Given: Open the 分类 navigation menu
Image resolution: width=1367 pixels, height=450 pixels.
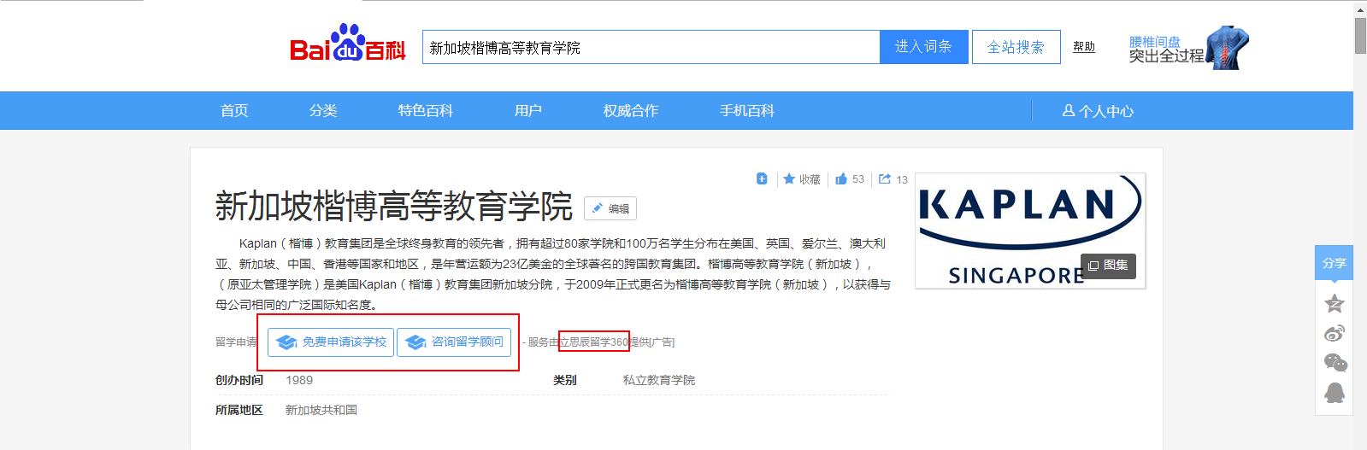Looking at the screenshot, I should [x=323, y=111].
